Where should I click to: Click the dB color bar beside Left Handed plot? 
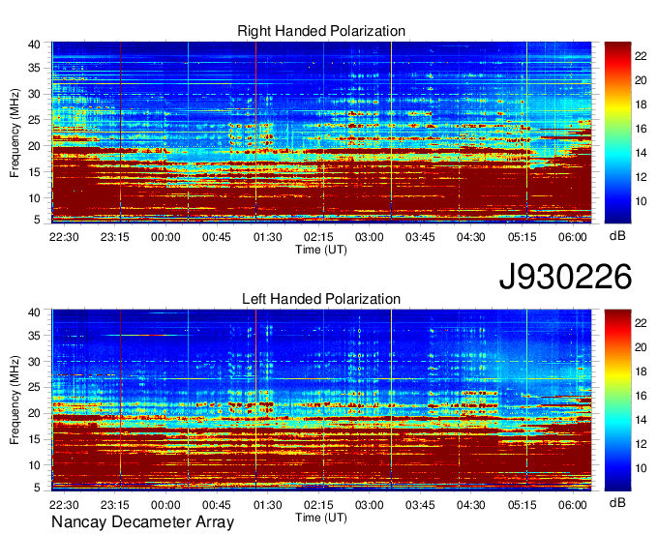pyautogui.click(x=617, y=400)
